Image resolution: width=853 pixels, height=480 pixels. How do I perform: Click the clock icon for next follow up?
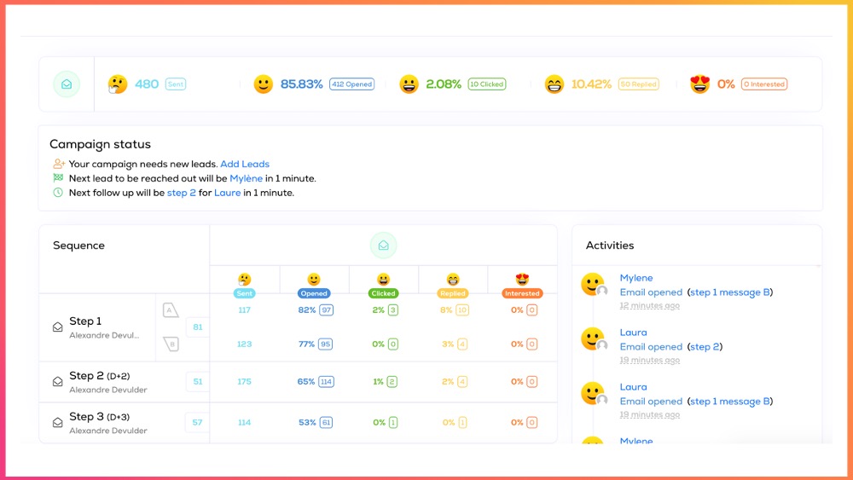[58, 193]
